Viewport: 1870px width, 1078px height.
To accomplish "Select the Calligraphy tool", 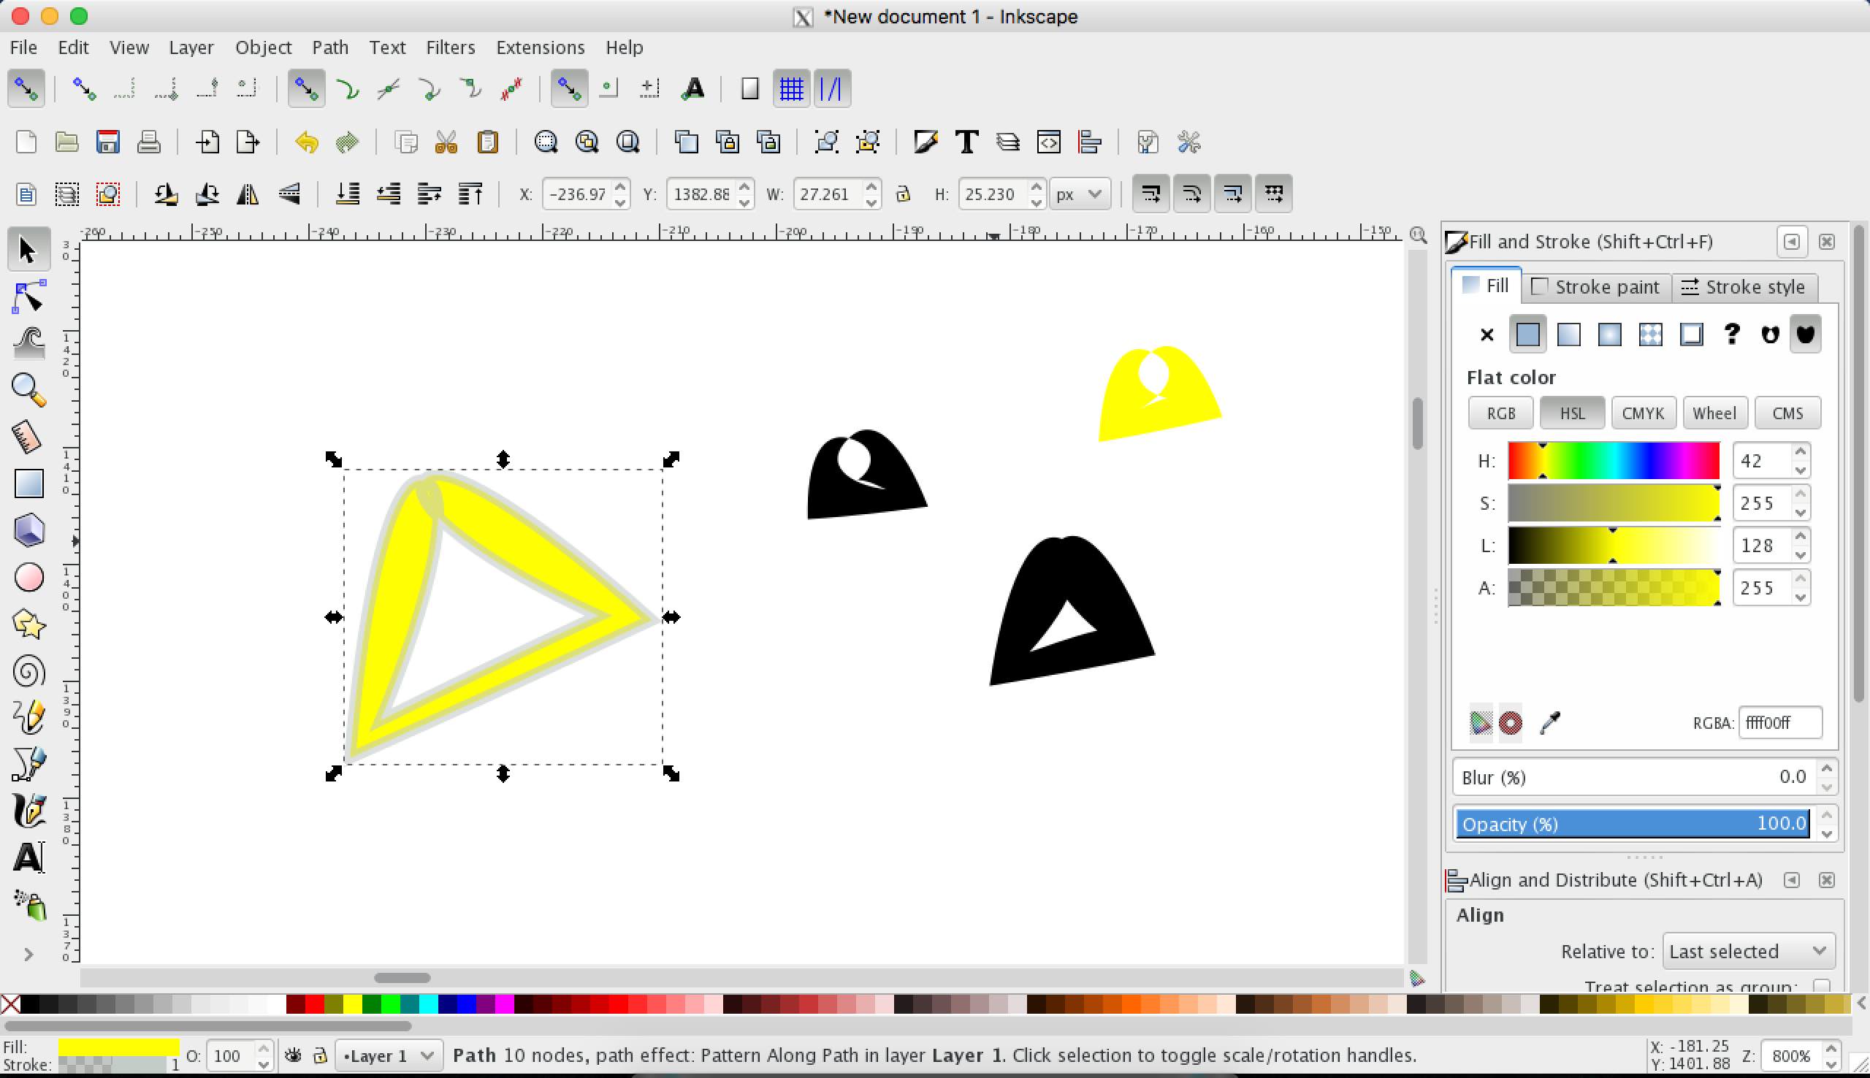I will 30,811.
